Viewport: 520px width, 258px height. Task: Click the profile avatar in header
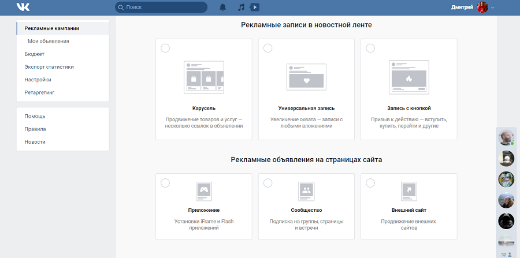point(482,8)
